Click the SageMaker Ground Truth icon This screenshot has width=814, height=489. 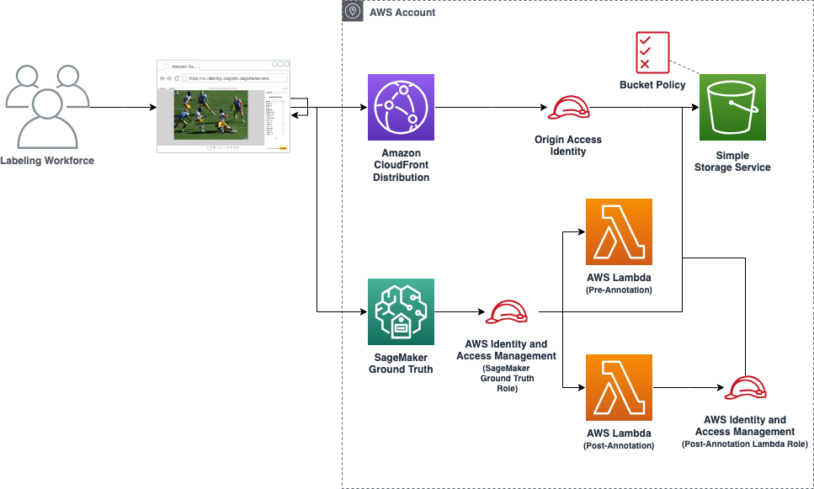401,312
